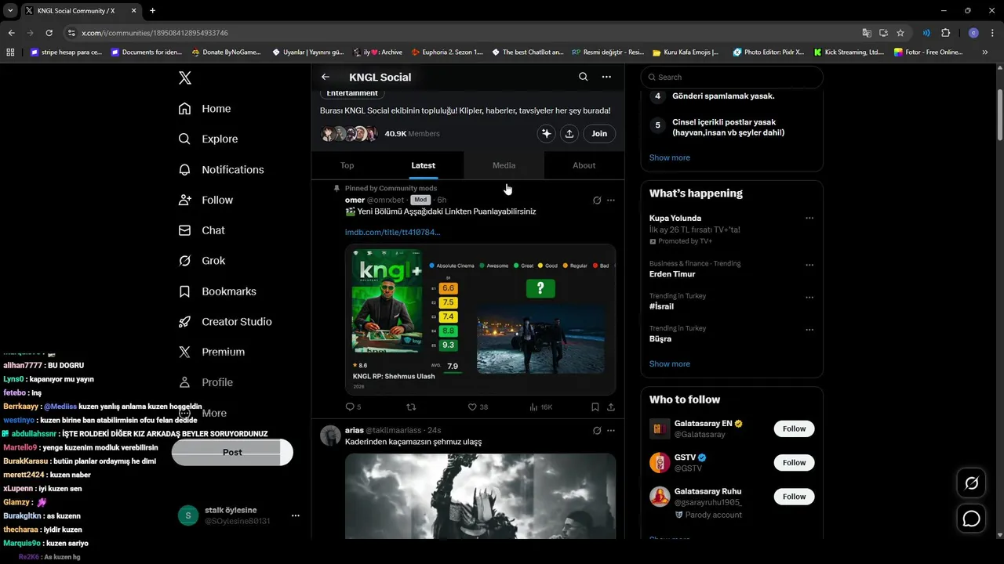
Task: Click Grok icon on arias's post
Action: (x=597, y=431)
